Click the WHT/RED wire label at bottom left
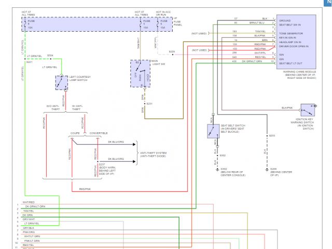332x249 pixels. click(x=29, y=202)
